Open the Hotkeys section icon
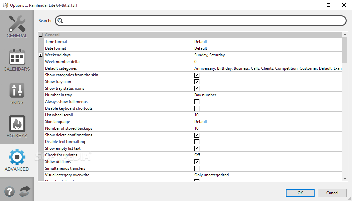352x201 pixels. coord(17,124)
